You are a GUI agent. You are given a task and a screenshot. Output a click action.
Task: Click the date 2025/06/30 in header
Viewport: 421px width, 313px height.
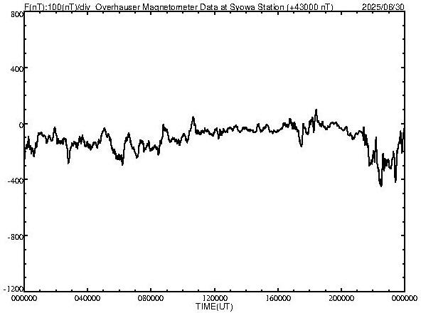[383, 7]
